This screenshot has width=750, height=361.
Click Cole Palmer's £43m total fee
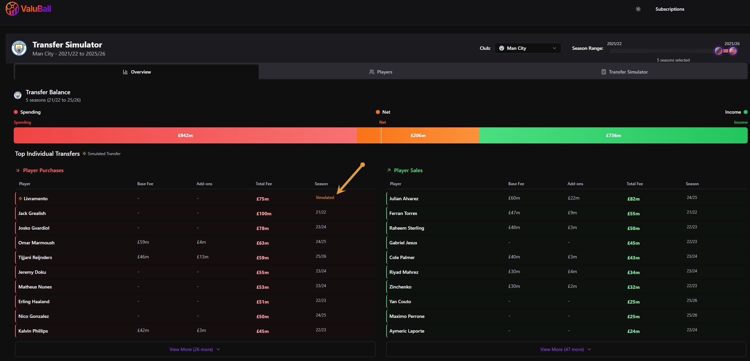click(x=633, y=258)
